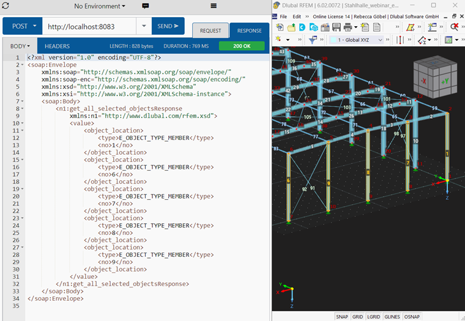Open the printout report document icon

coord(377,28)
